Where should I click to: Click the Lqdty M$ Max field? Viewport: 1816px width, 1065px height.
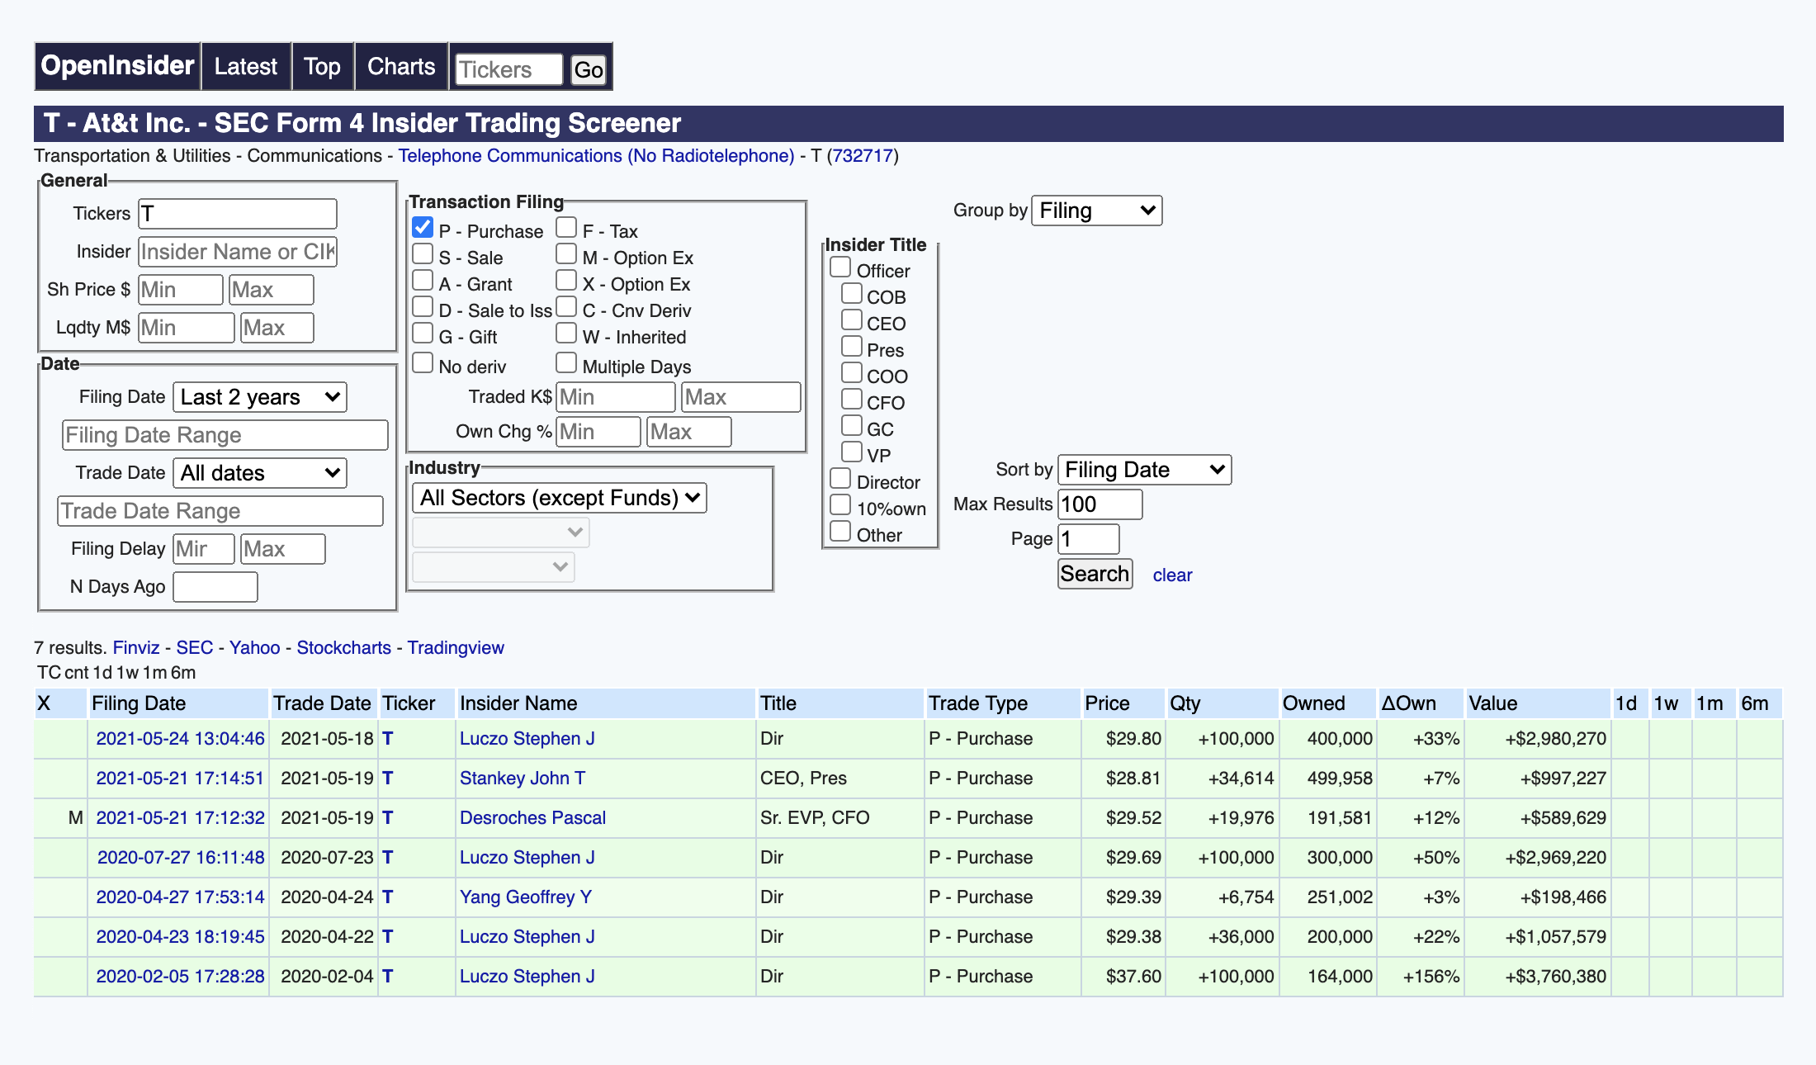pos(277,328)
